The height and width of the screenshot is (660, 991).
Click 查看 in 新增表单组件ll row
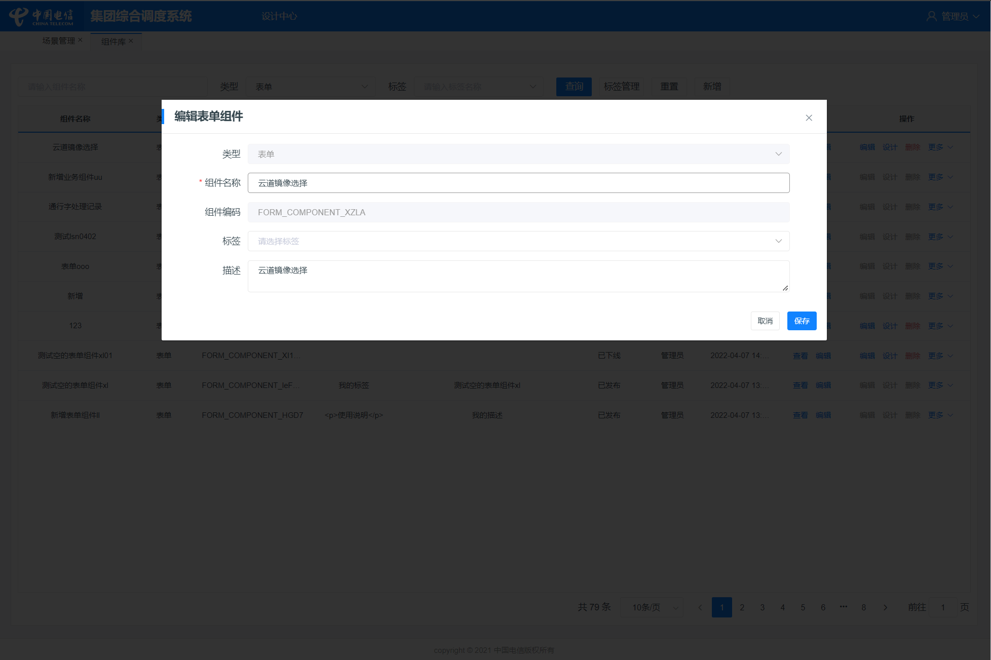coord(800,415)
